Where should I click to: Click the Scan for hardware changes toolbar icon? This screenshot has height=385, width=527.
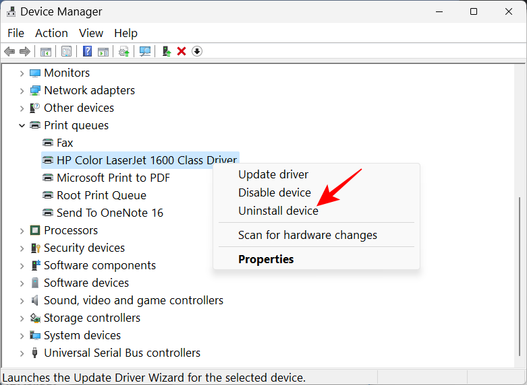pyautogui.click(x=144, y=51)
